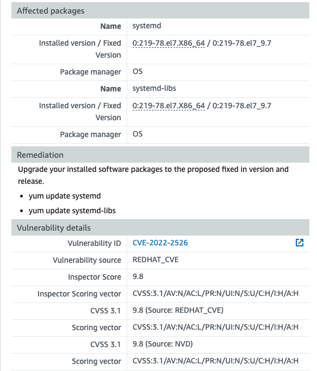Click systemd-libs installed version 0:219-78.el7.X86_64

click(169, 106)
